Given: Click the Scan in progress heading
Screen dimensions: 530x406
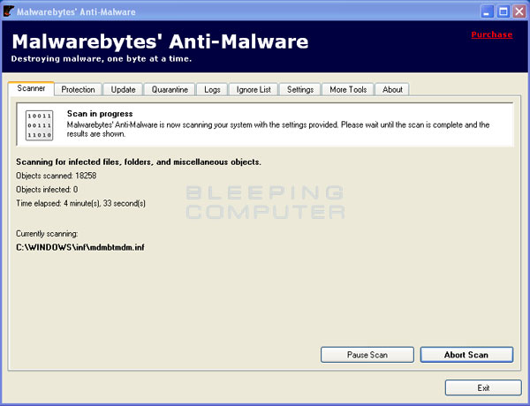Looking at the screenshot, I should pyautogui.click(x=100, y=114).
